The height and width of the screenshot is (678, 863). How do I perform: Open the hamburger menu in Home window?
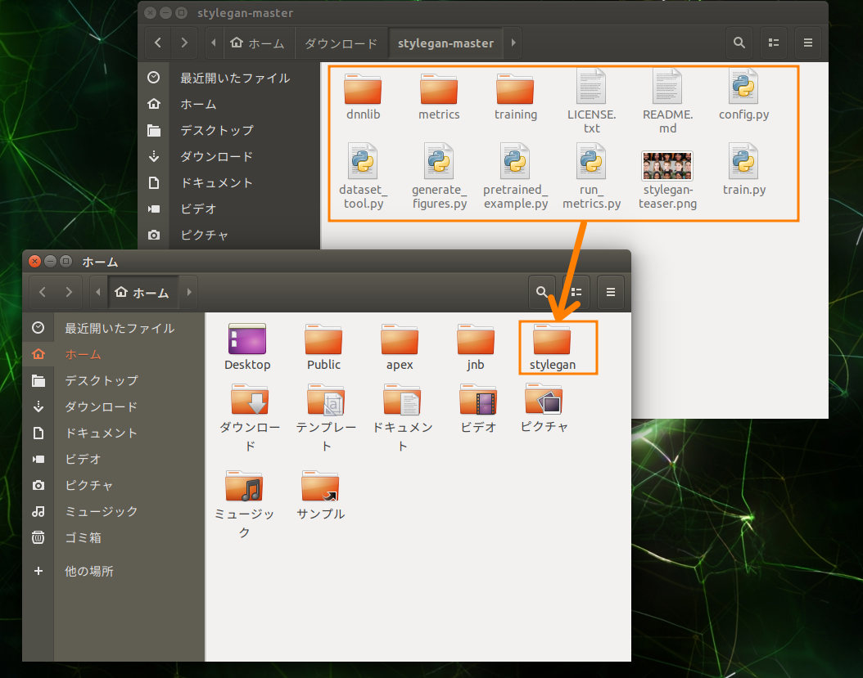(610, 292)
